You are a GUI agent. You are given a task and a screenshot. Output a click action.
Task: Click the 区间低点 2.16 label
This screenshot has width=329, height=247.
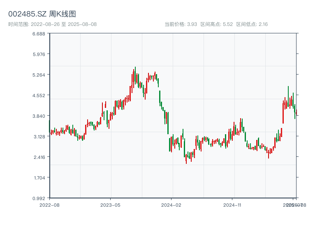(252, 24)
